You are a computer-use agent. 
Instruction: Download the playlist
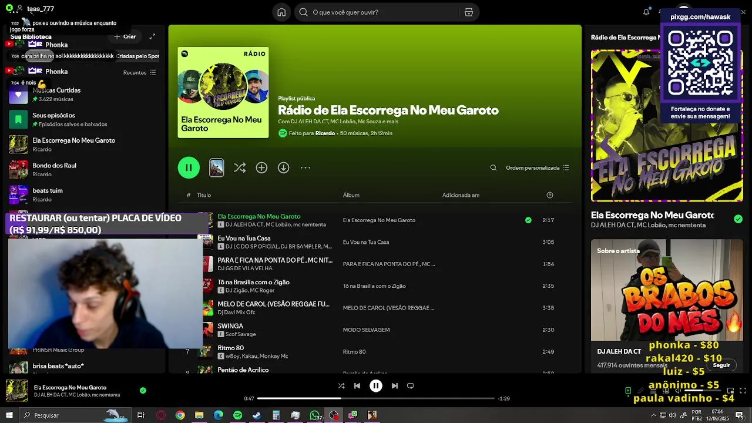coord(284,168)
